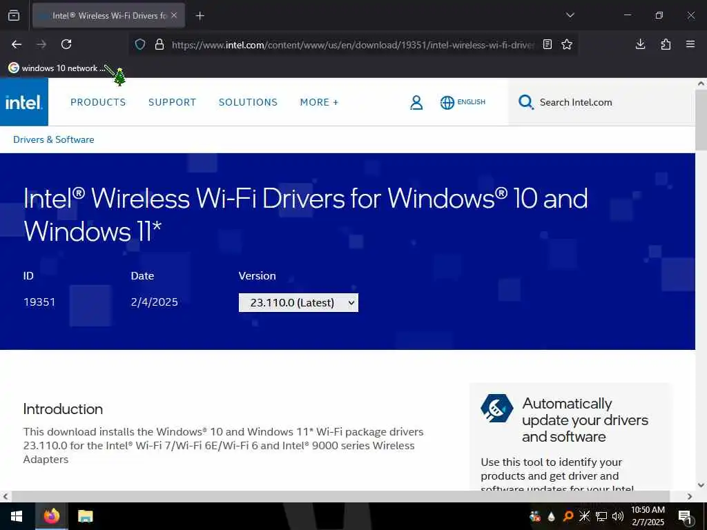Viewport: 707px width, 530px height.
Task: Click the taskbar clock showing 10:50 AM
Action: 648,516
